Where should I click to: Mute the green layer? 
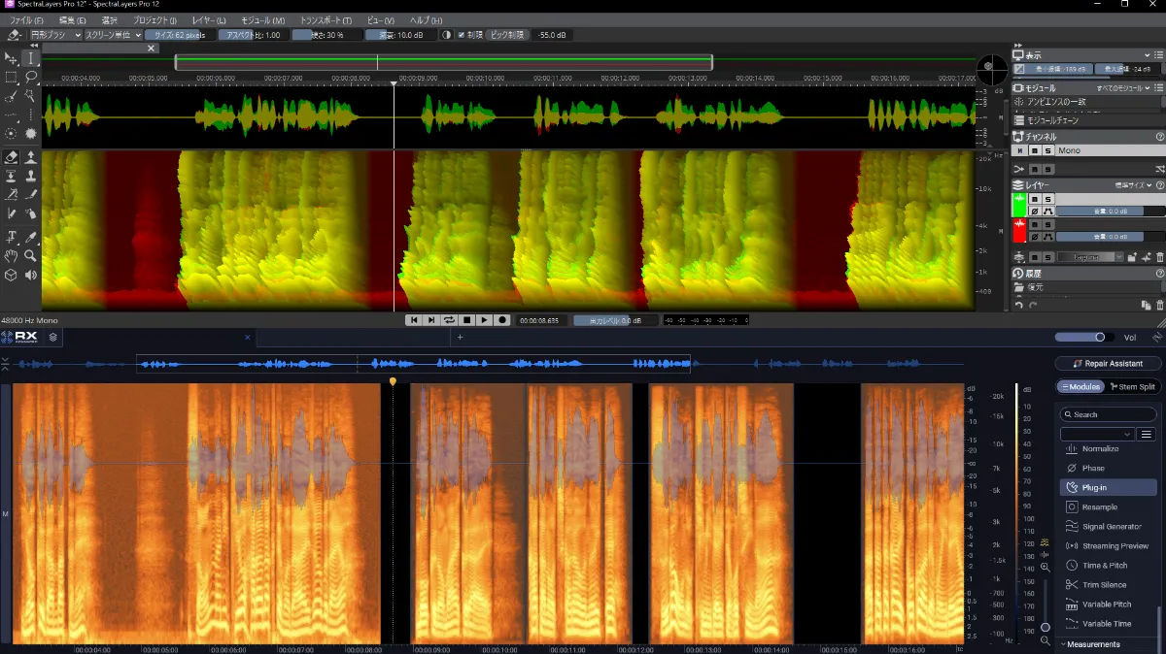coord(1035,199)
